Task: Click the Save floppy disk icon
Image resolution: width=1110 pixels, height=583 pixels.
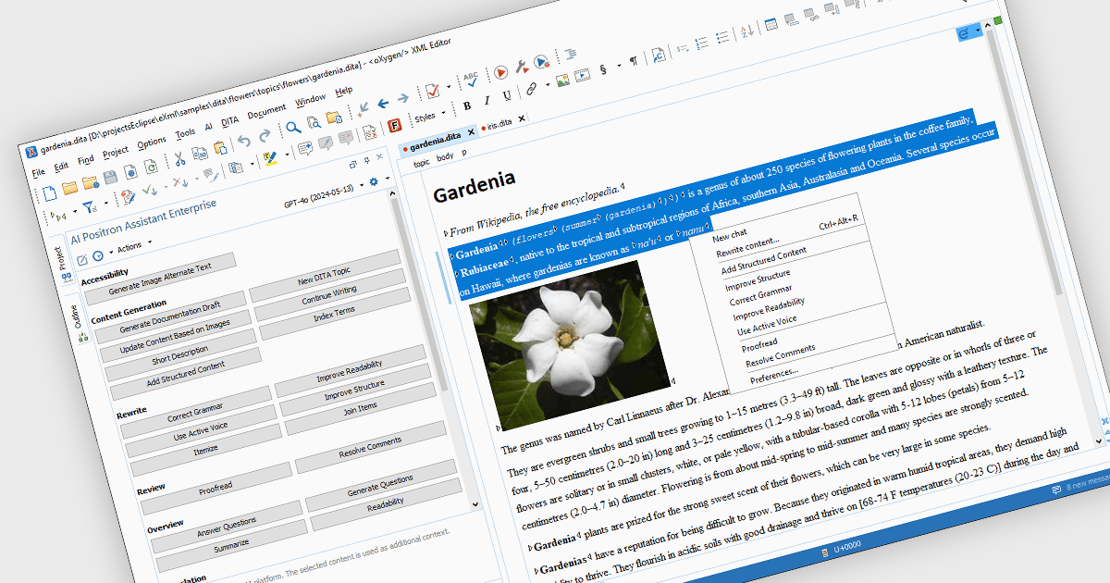Action: [110, 177]
